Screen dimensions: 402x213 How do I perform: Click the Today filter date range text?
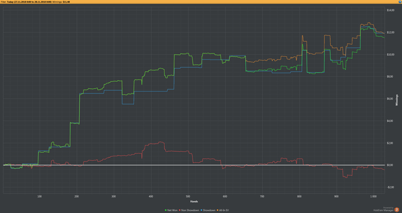29,2
